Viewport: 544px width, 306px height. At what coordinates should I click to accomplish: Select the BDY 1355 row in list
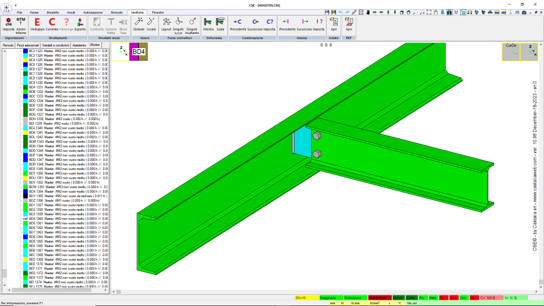65,196
